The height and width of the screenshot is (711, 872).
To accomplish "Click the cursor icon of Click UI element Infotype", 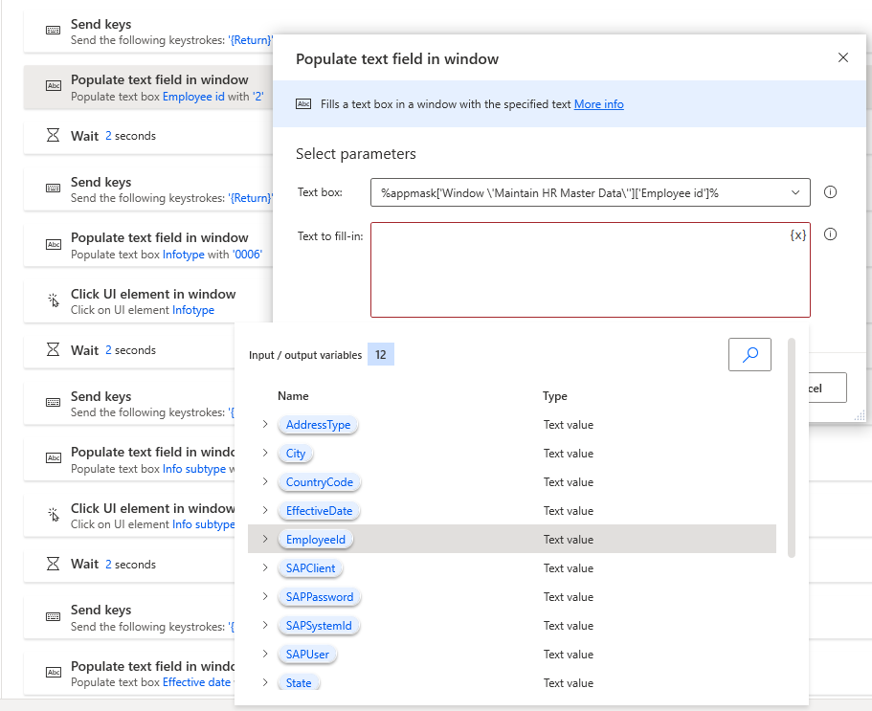I will [53, 300].
